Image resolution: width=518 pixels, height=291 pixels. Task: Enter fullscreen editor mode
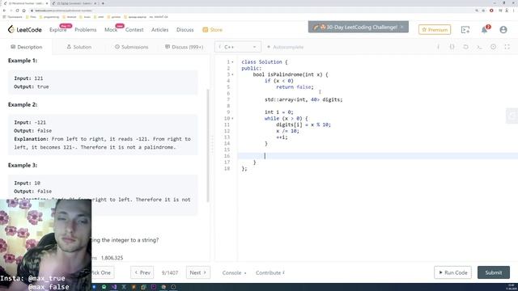coord(507,47)
